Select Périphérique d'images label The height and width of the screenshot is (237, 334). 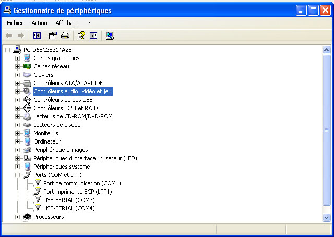point(61,150)
